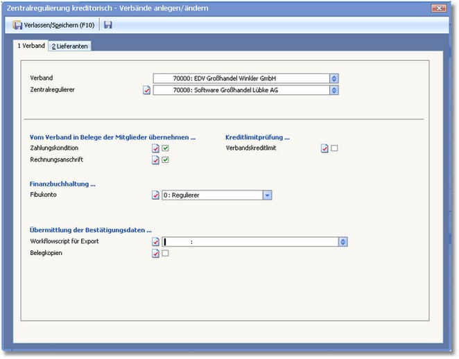Screen dimensions: 459x359
Task: Switch to the 2 Lieferanten tab
Action: (x=70, y=46)
